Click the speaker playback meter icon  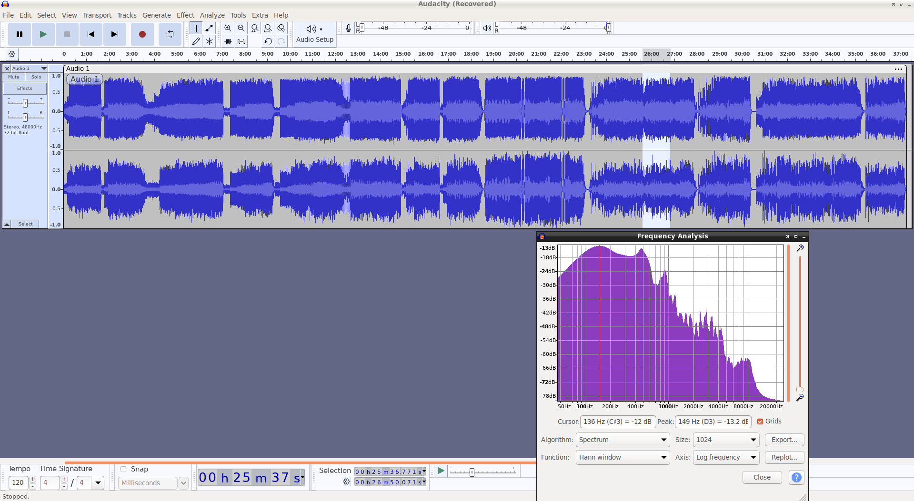coord(487,28)
